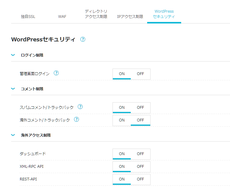
Task: Collapse the 海外アクセス制限 section chevron
Action: point(13,135)
